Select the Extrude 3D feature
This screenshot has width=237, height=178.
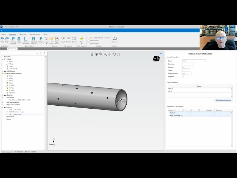click(63, 40)
